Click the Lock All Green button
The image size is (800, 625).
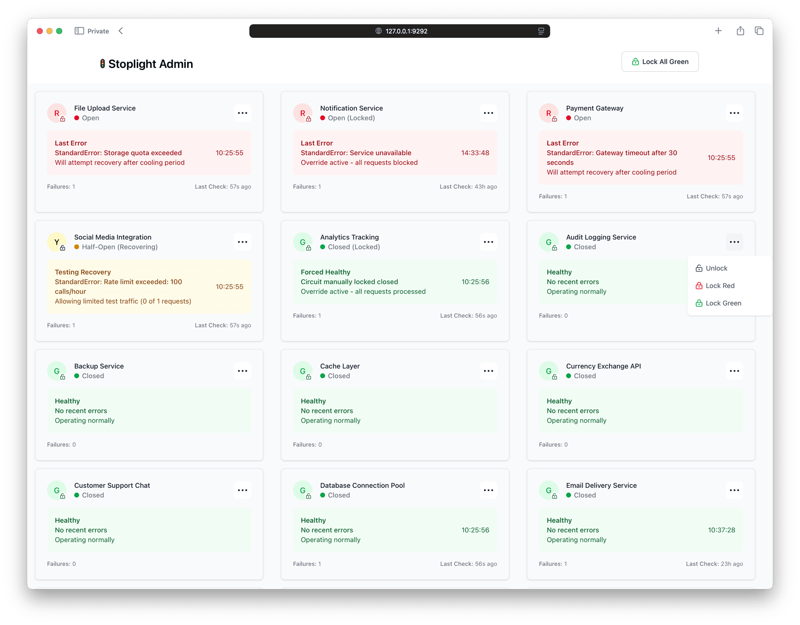point(660,62)
